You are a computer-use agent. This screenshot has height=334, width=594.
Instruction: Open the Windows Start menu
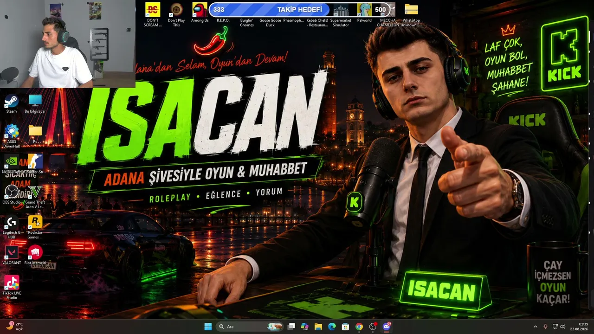point(208,327)
